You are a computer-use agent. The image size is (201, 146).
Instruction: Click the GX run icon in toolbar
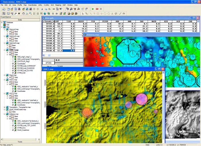[x=54, y=9]
